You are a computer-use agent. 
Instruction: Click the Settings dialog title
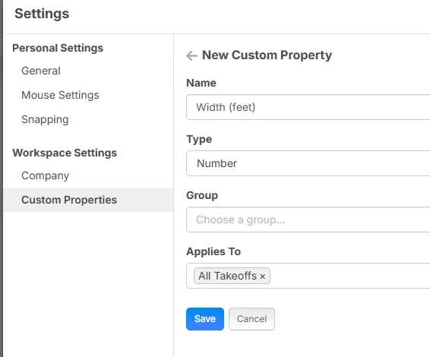click(42, 14)
